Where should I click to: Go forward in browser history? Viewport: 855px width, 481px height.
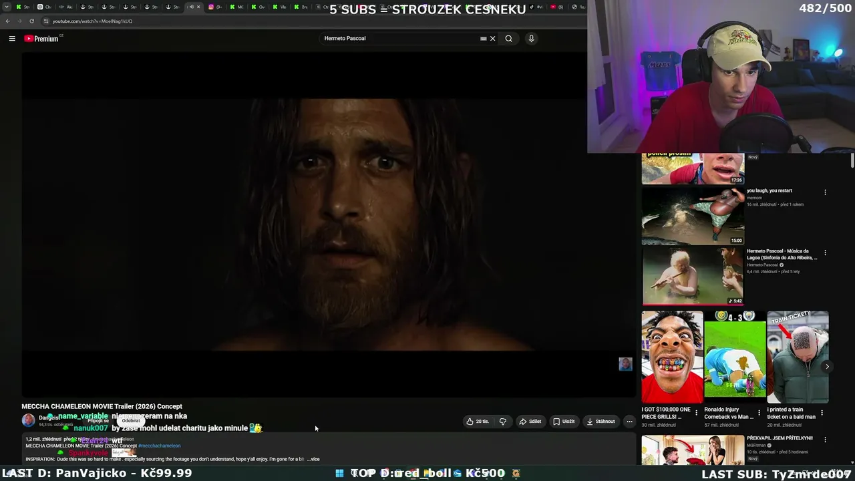(19, 21)
